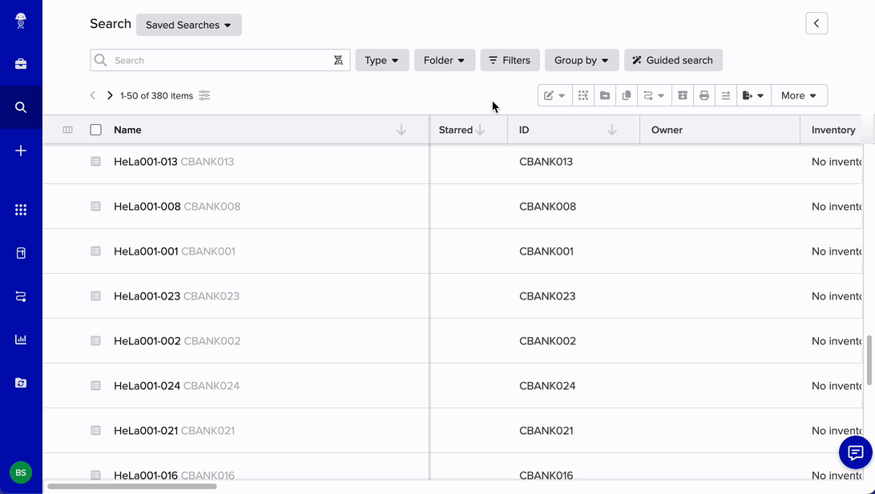Open the Insights chart icon in sidebar
875x494 pixels.
point(21,339)
